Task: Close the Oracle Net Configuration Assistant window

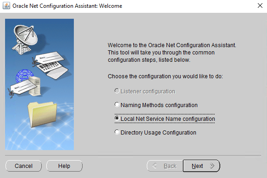Action: tap(260, 5)
